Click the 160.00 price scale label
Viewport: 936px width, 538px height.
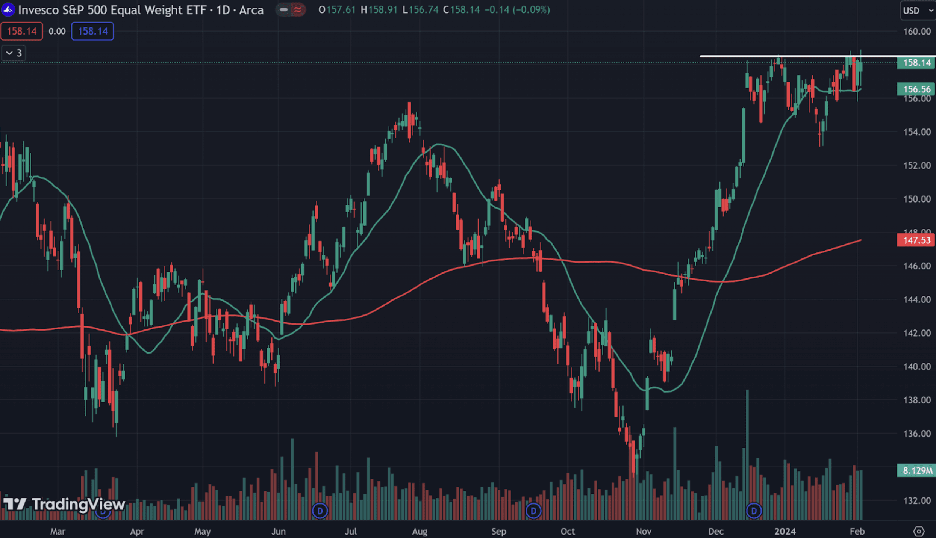point(916,32)
